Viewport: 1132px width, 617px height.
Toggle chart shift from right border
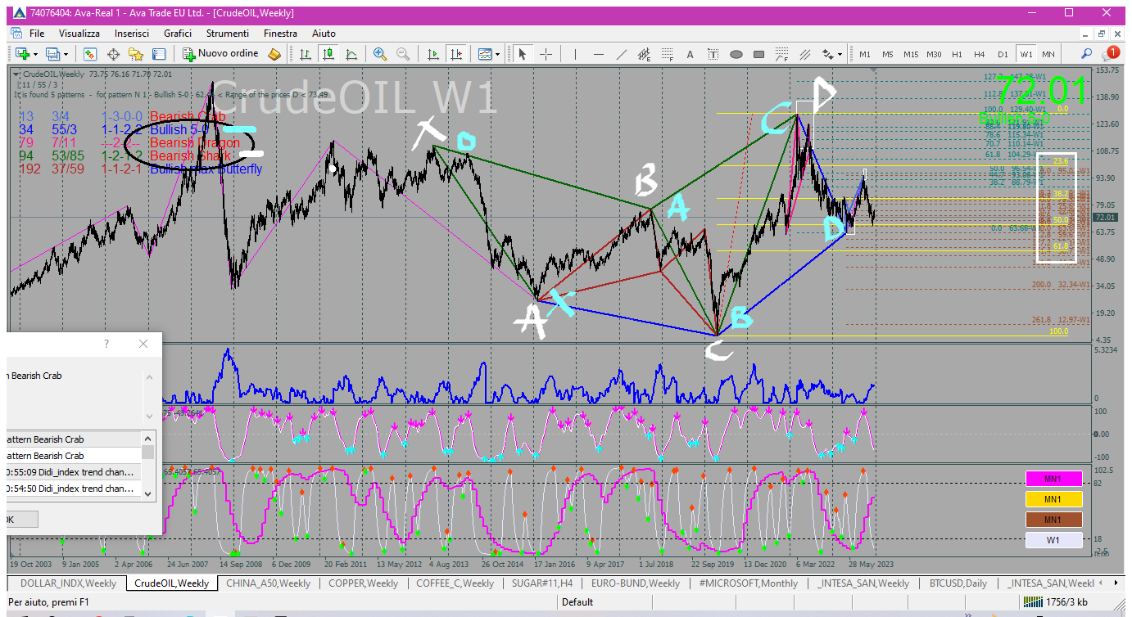click(456, 54)
